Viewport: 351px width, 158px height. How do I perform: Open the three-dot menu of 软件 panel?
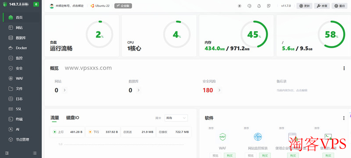pyautogui.click(x=344, y=118)
